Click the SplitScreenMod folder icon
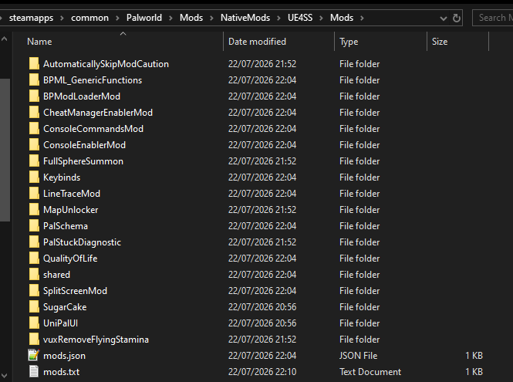Screen dimensions: 513x382 [x=34, y=290]
